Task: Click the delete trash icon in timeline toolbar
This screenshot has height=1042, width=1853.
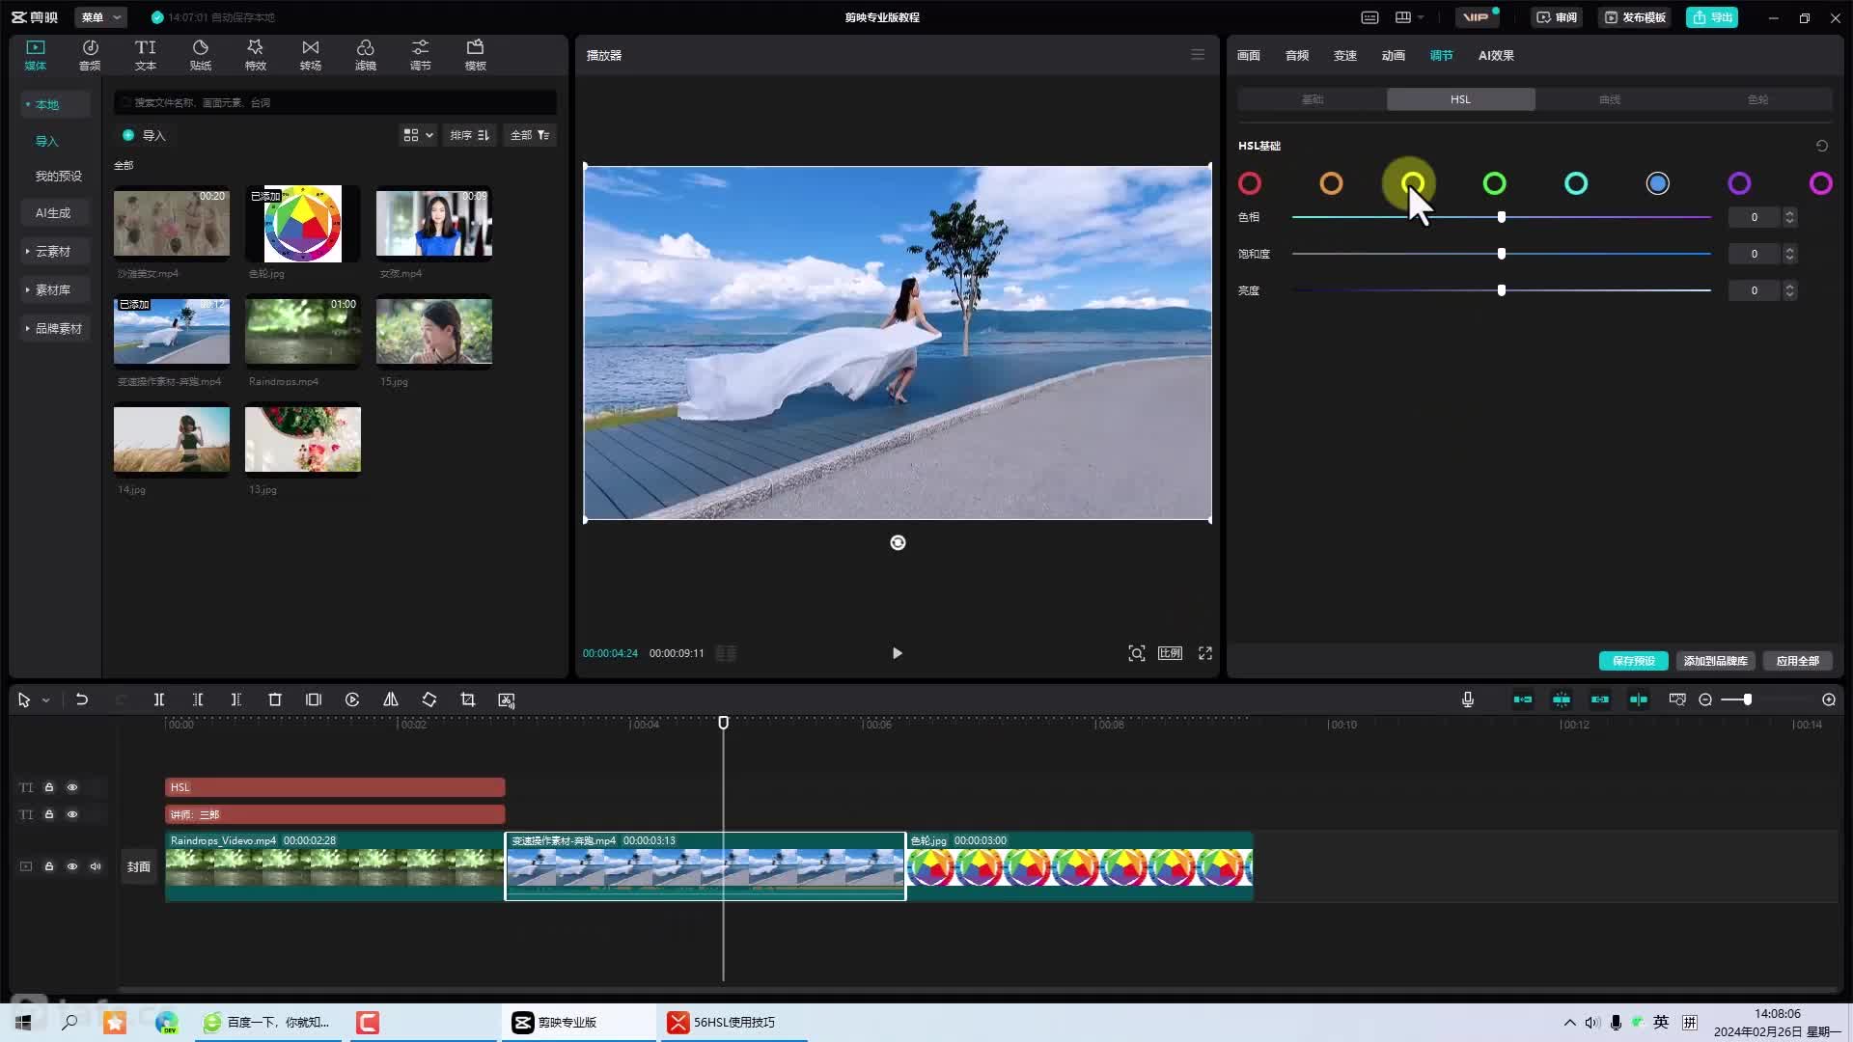Action: [275, 699]
